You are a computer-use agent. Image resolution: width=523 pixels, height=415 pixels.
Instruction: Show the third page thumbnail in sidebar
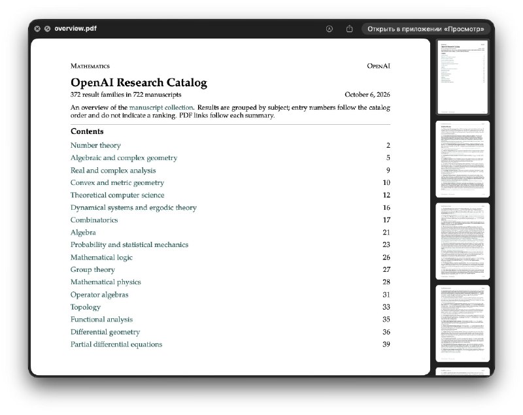(x=463, y=241)
